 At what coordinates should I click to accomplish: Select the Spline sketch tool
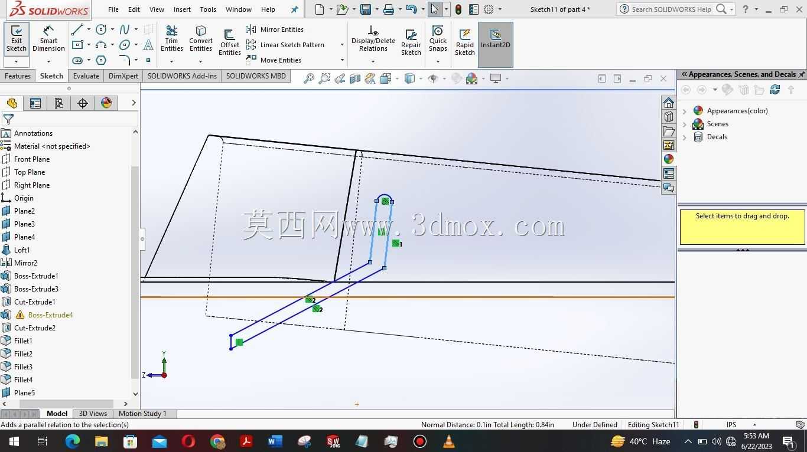[125, 30]
